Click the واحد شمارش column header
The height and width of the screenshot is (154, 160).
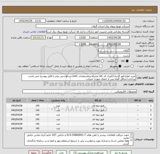click(x=58, y=100)
